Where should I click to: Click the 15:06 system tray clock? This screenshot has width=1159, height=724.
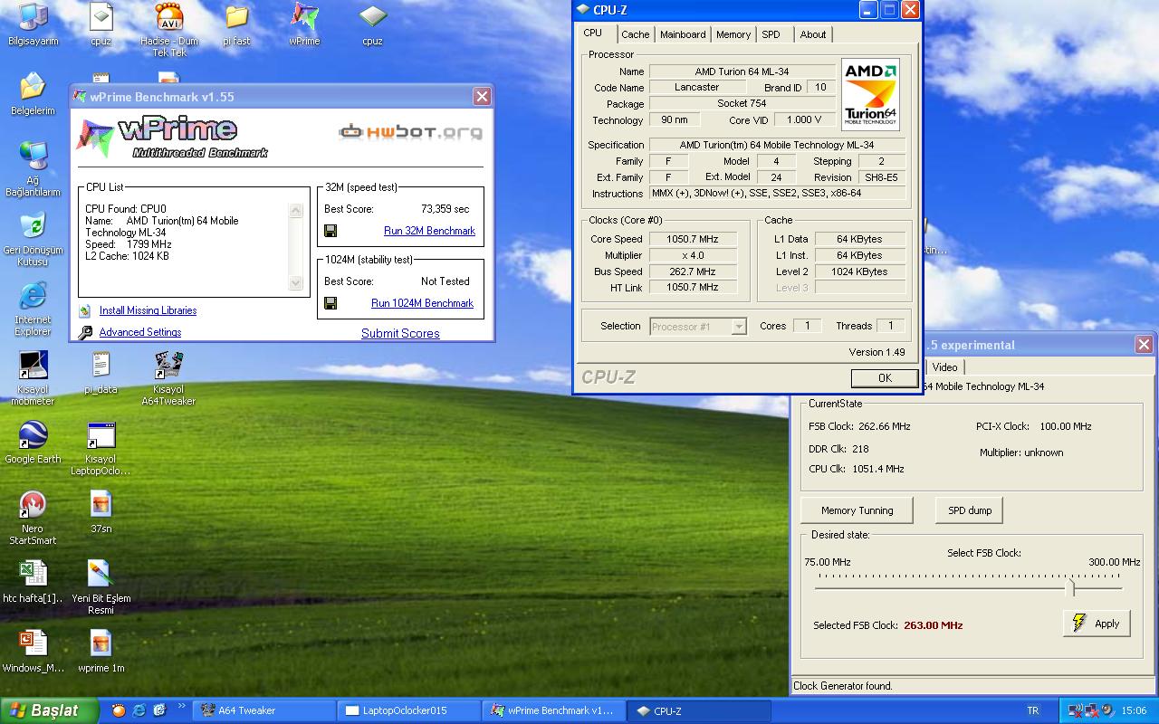(1134, 710)
